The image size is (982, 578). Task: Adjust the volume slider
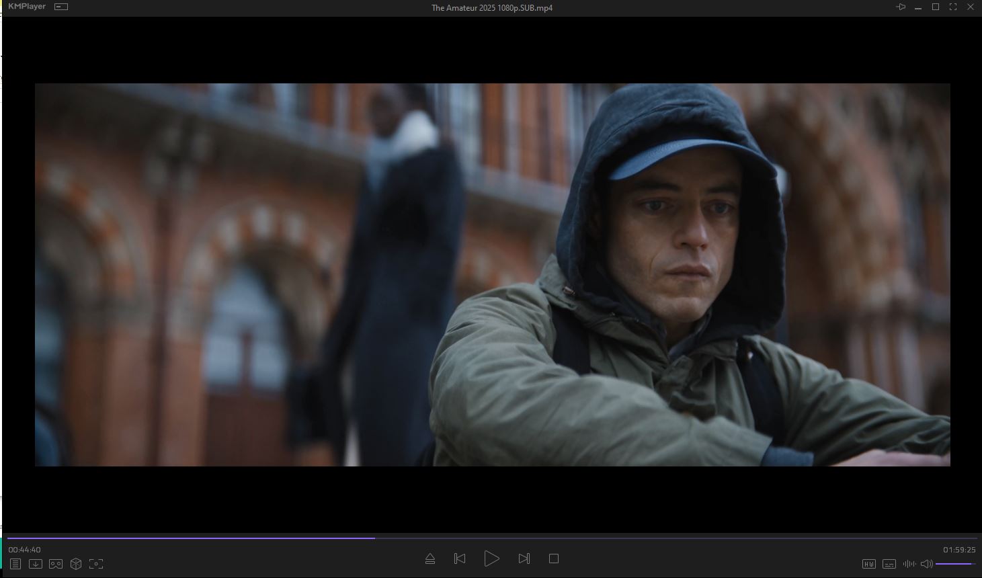pos(954,564)
